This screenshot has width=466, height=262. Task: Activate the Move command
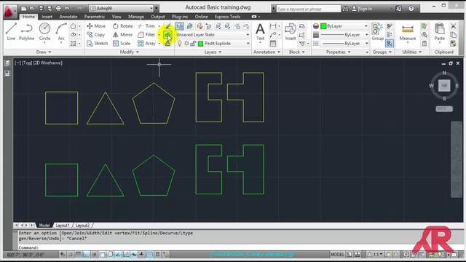(96, 26)
